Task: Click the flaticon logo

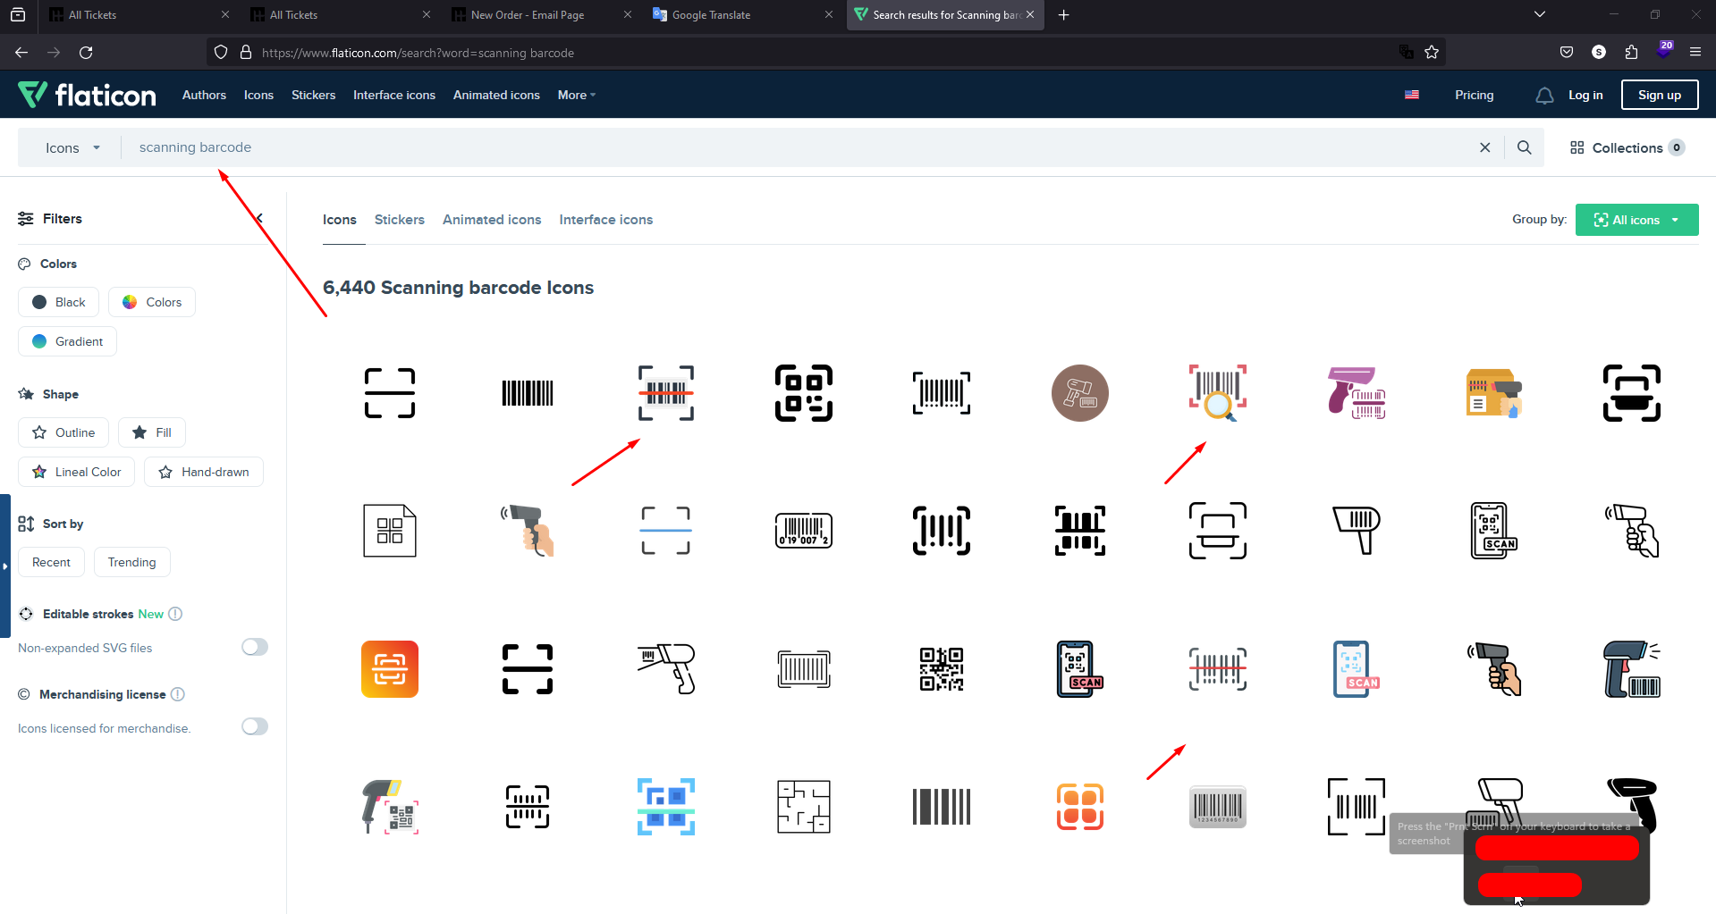Action: click(87, 95)
